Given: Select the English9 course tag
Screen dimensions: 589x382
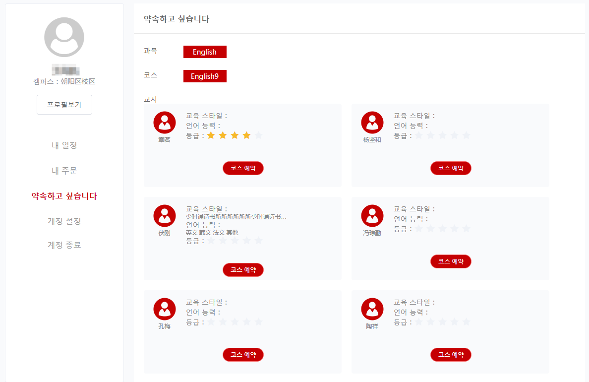Looking at the screenshot, I should (x=205, y=76).
